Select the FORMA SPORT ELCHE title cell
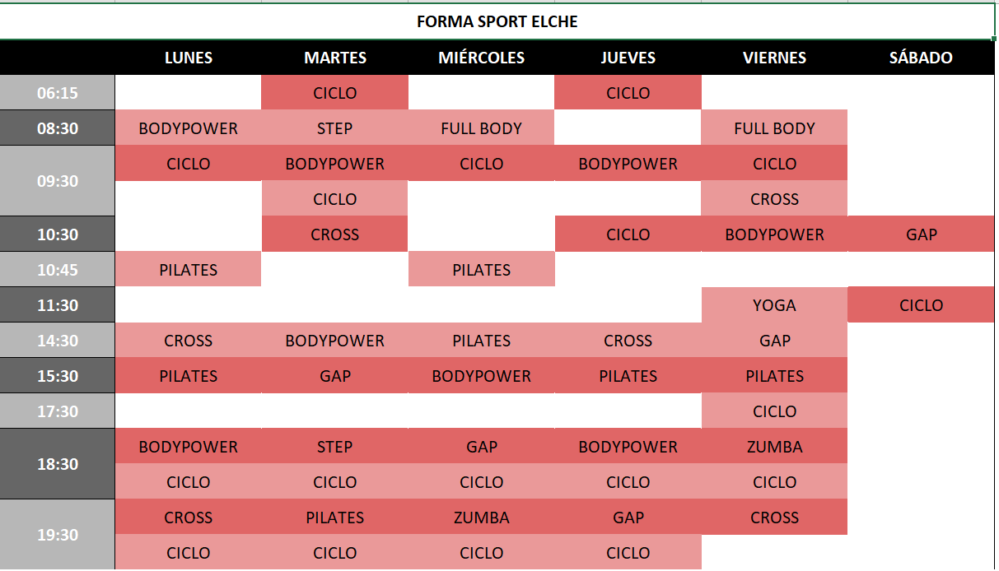This screenshot has height=571, width=999. coord(497,22)
